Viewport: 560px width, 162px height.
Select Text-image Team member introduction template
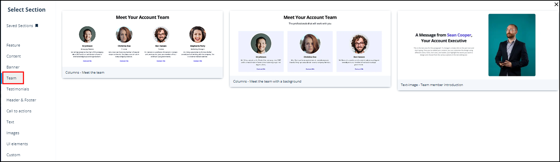(478, 50)
